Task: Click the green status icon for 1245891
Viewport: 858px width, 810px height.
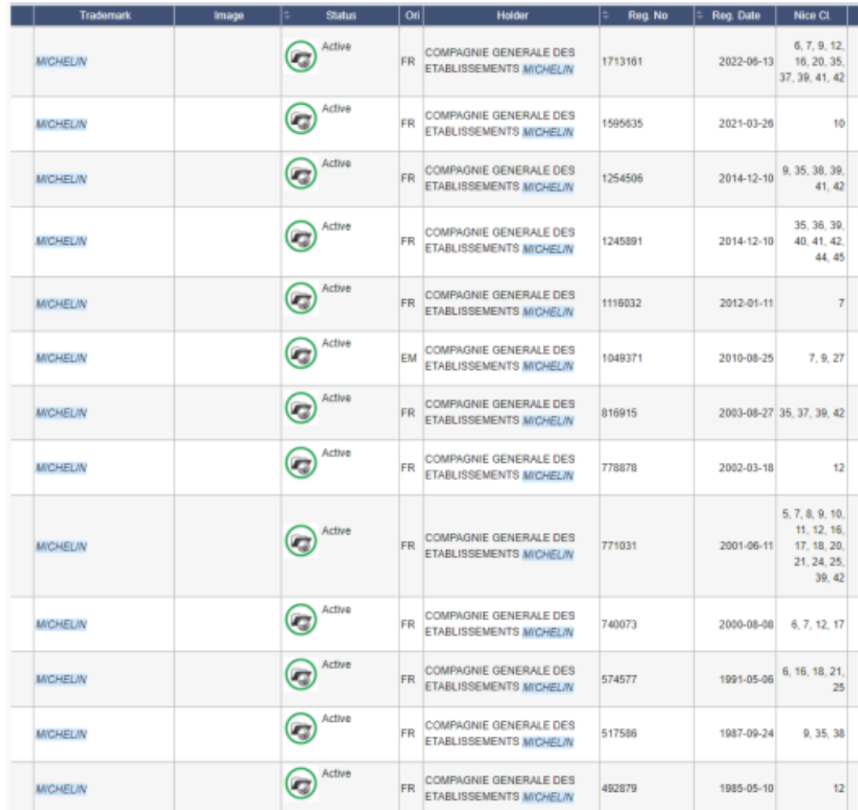Action: click(x=301, y=236)
